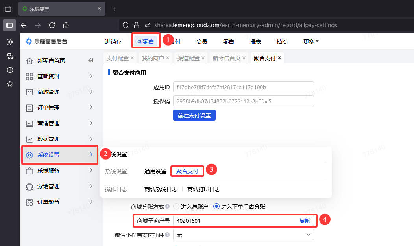Click the site security padlock icon
414x246 pixels.
point(137,25)
